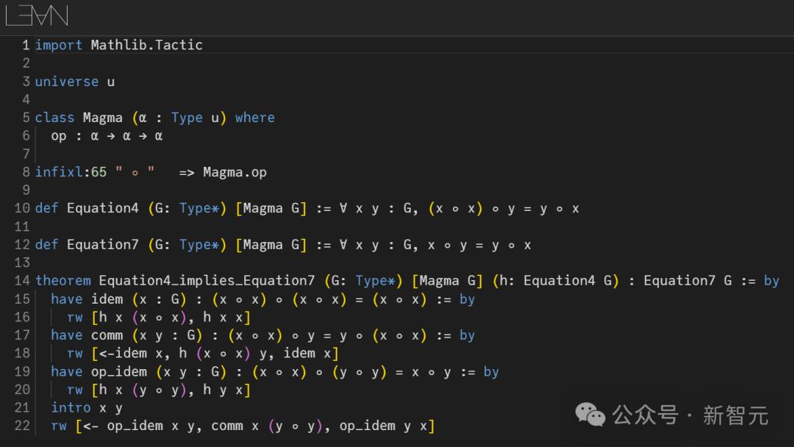Click the 'class' keyword before Magma

54,118
